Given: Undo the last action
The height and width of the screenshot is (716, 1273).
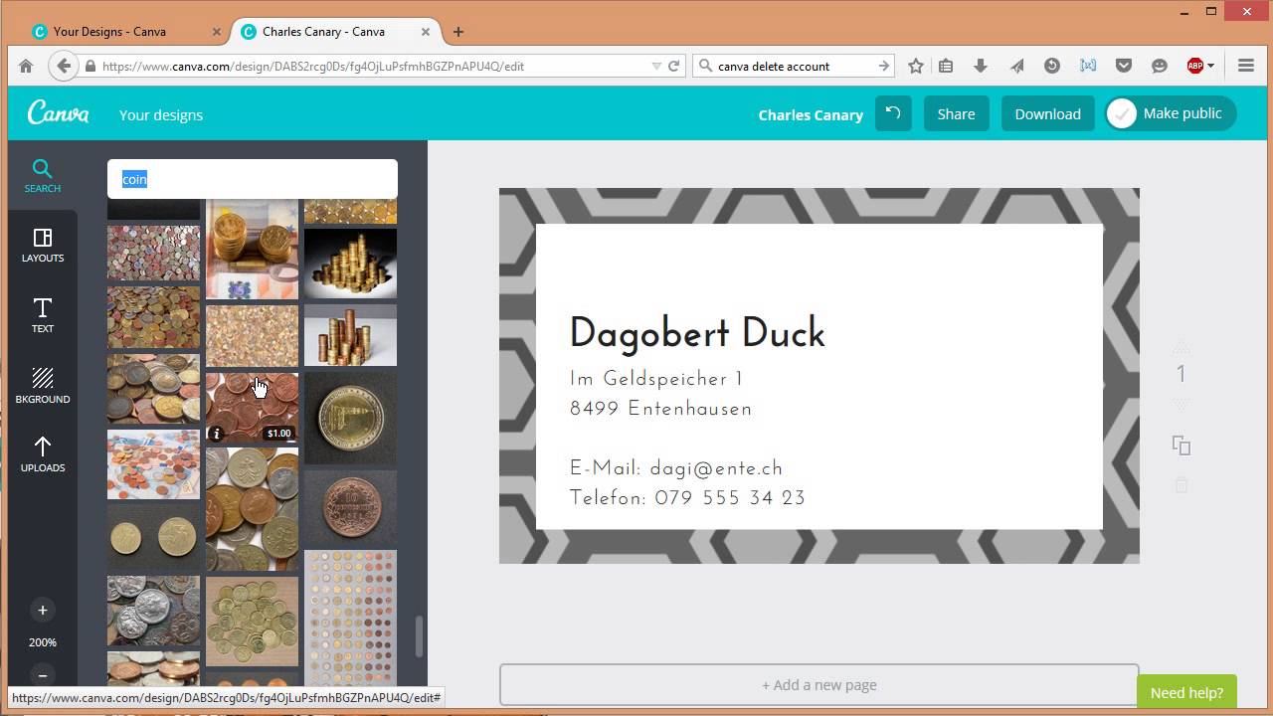Looking at the screenshot, I should [x=893, y=113].
